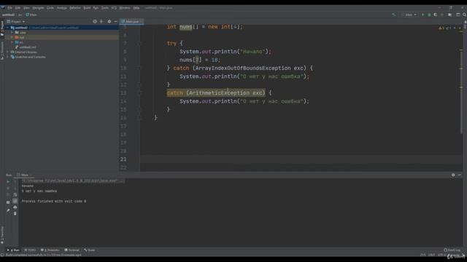This screenshot has width=467, height=262.
Task: Click the Pin tab icon in Run panel
Action: pos(8,210)
